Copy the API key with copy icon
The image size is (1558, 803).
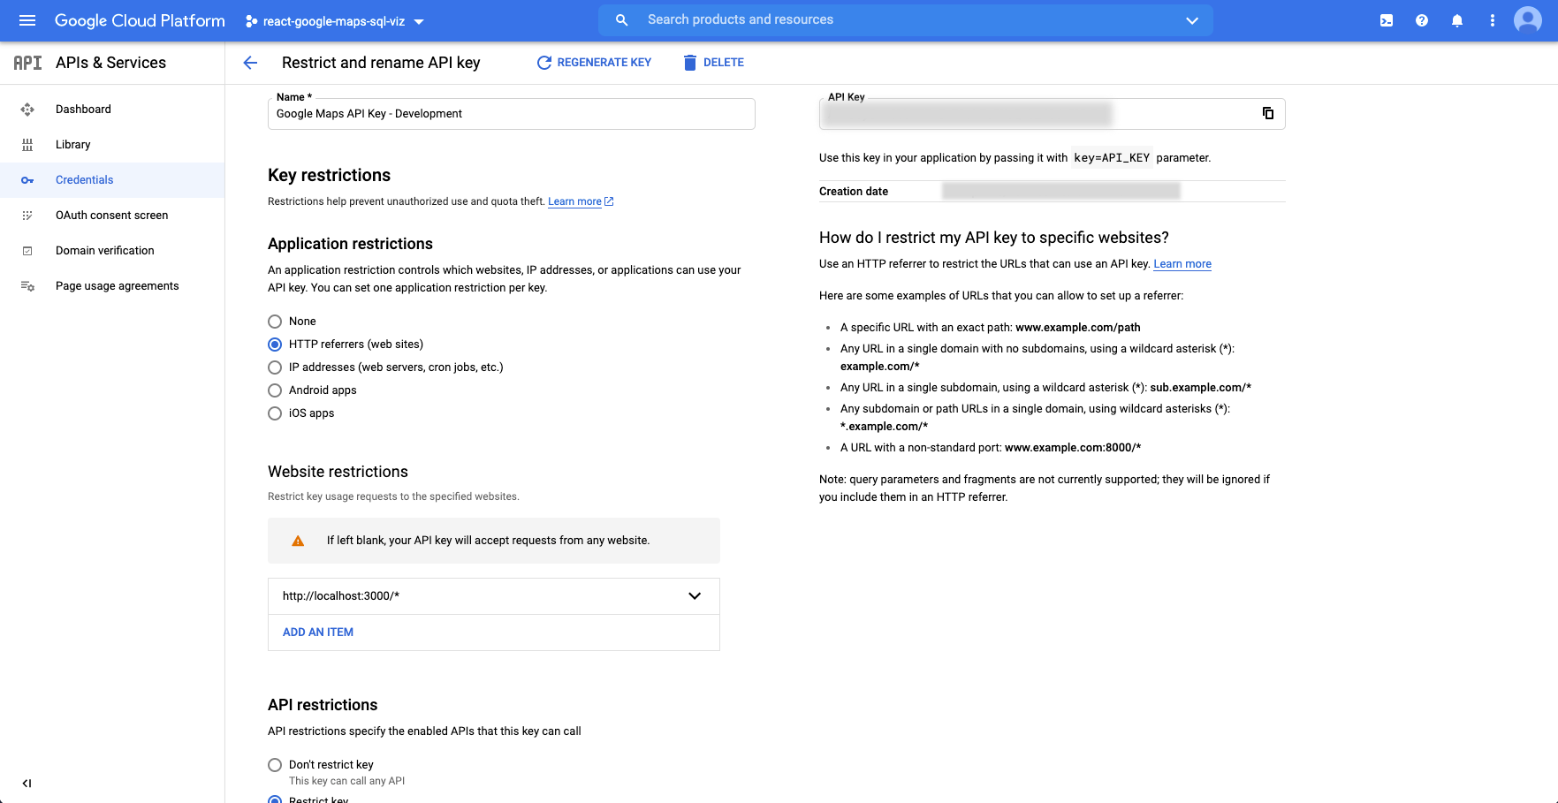[1268, 113]
